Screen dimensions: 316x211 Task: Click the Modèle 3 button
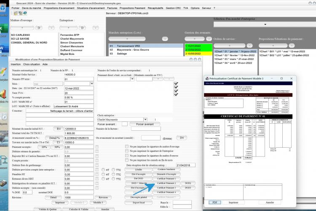(98, 202)
